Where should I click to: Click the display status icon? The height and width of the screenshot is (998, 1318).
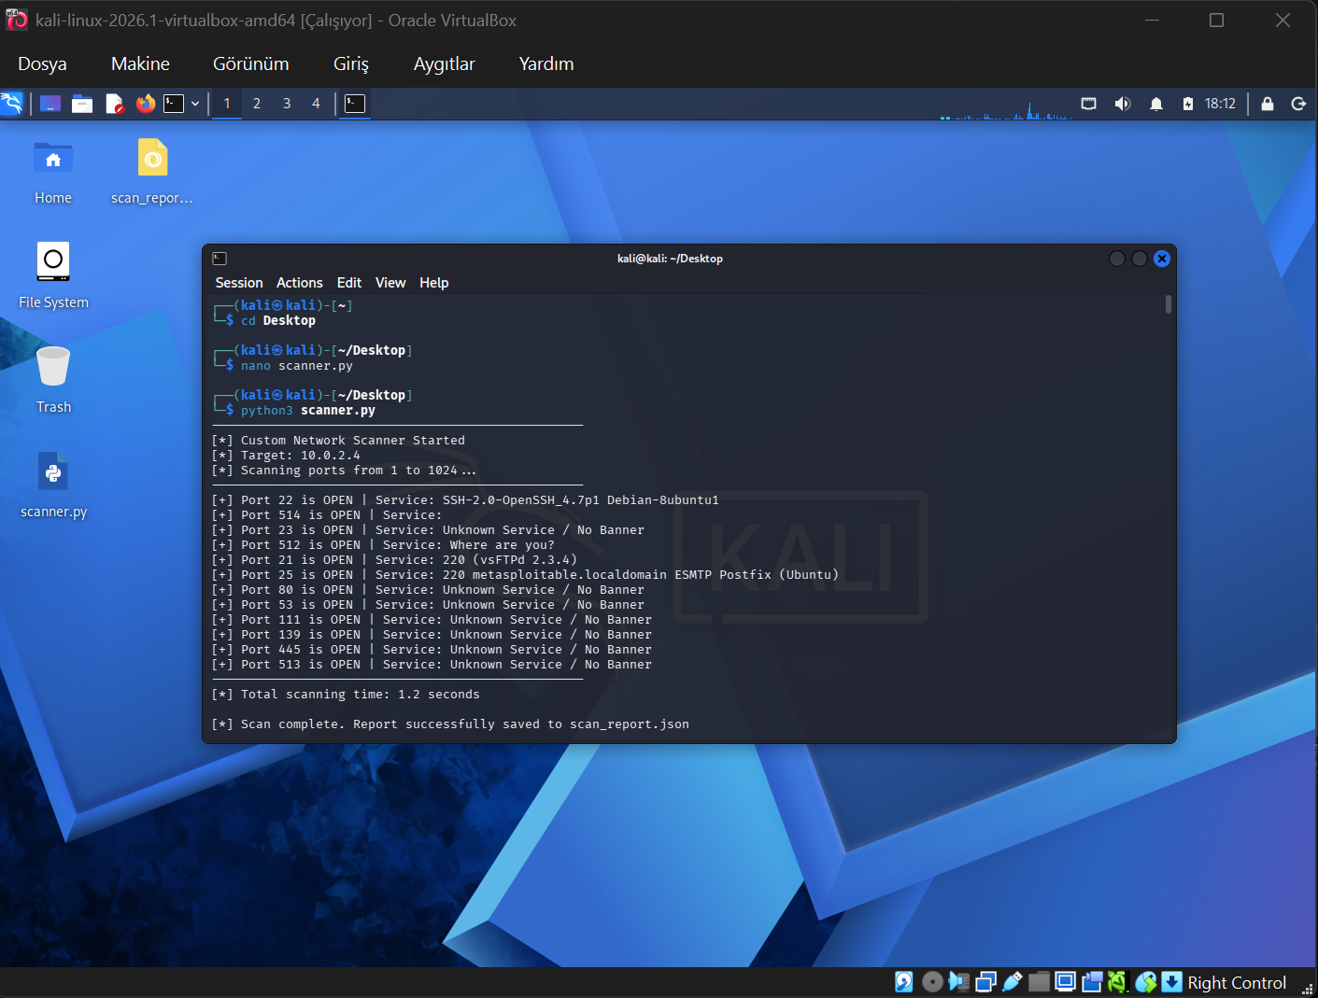pyautogui.click(x=1065, y=982)
